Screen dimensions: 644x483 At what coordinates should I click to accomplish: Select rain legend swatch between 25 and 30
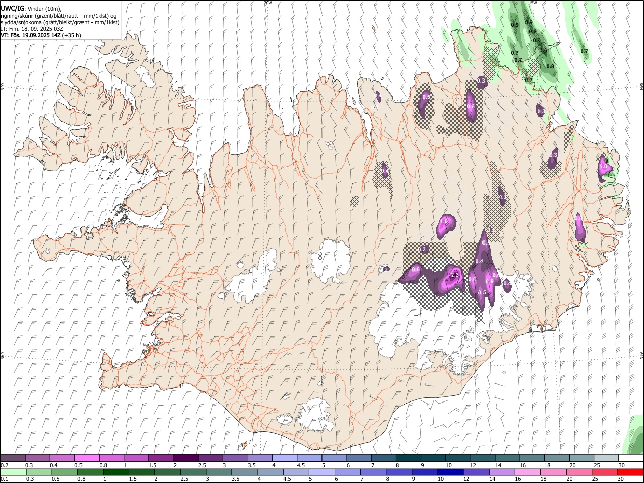click(x=605, y=472)
